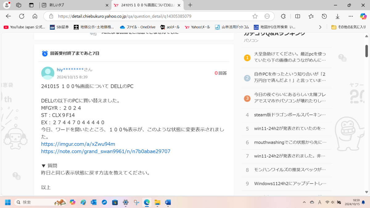Viewport: 370px width, 208px height.
Task: Open the note.com grand_swan9961 link
Action: pos(106,151)
